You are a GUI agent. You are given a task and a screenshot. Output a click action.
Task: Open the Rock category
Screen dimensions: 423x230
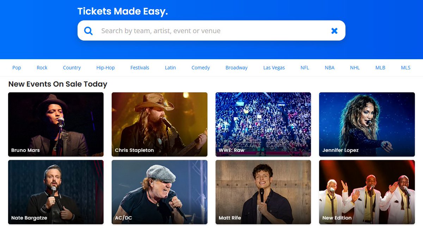[x=42, y=68]
